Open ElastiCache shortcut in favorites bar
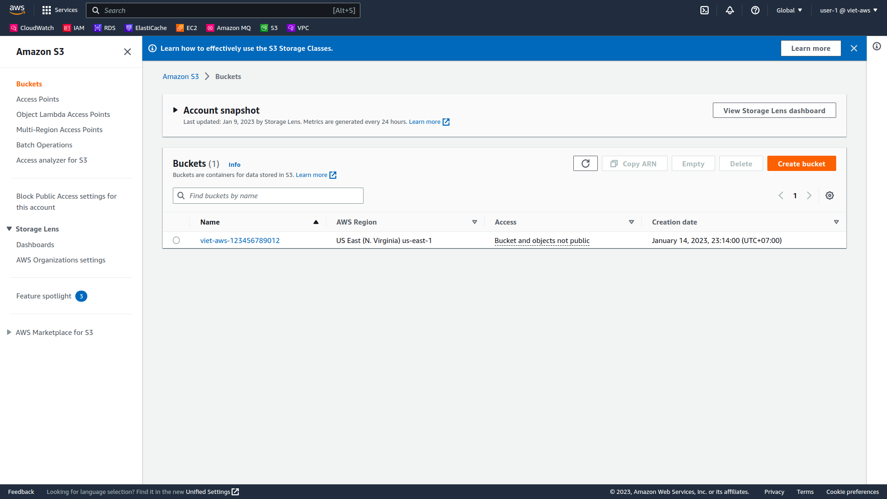 pyautogui.click(x=146, y=28)
